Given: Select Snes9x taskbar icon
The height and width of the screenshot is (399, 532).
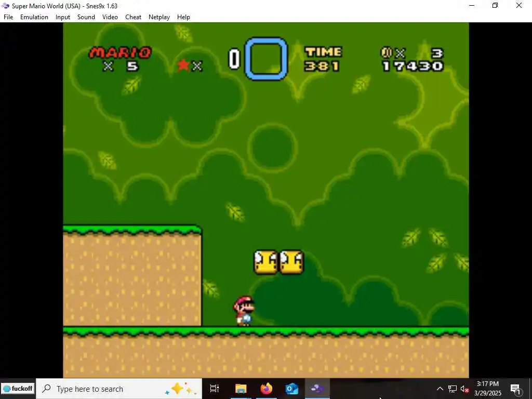Looking at the screenshot, I should coord(317,389).
